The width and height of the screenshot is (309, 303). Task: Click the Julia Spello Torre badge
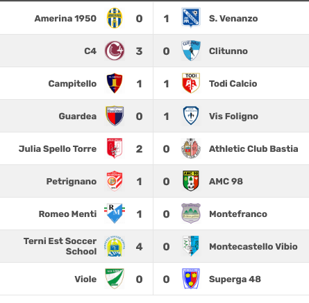[x=115, y=148]
